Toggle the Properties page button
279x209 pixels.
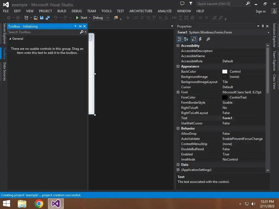click(194, 39)
